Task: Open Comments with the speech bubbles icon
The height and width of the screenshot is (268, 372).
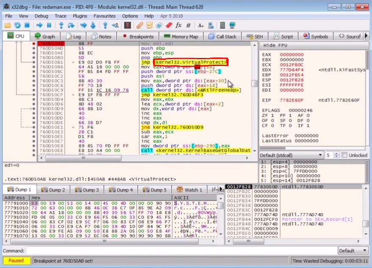Action: (150, 25)
